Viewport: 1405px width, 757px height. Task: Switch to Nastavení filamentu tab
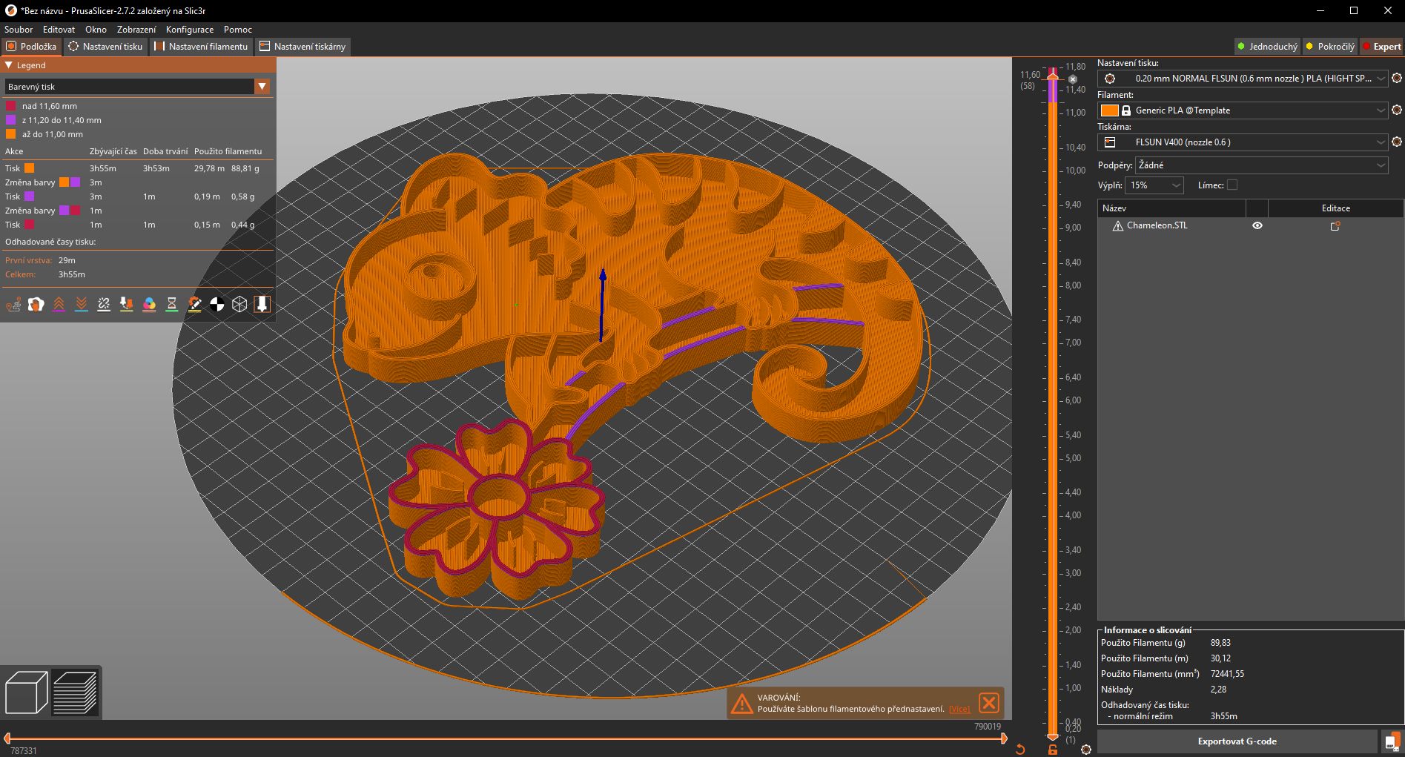pos(202,46)
